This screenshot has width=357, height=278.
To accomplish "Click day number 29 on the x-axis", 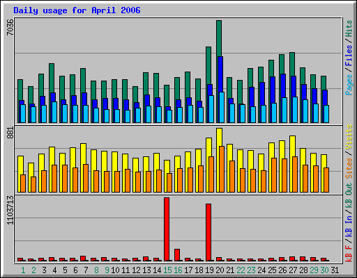I will point(314,270).
